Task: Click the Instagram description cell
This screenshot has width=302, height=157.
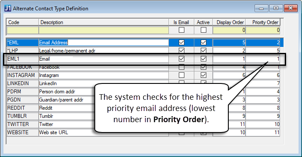Action: tap(104, 75)
